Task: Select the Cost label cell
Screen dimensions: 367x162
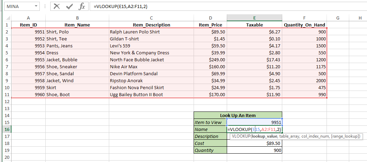Action: pos(210,143)
